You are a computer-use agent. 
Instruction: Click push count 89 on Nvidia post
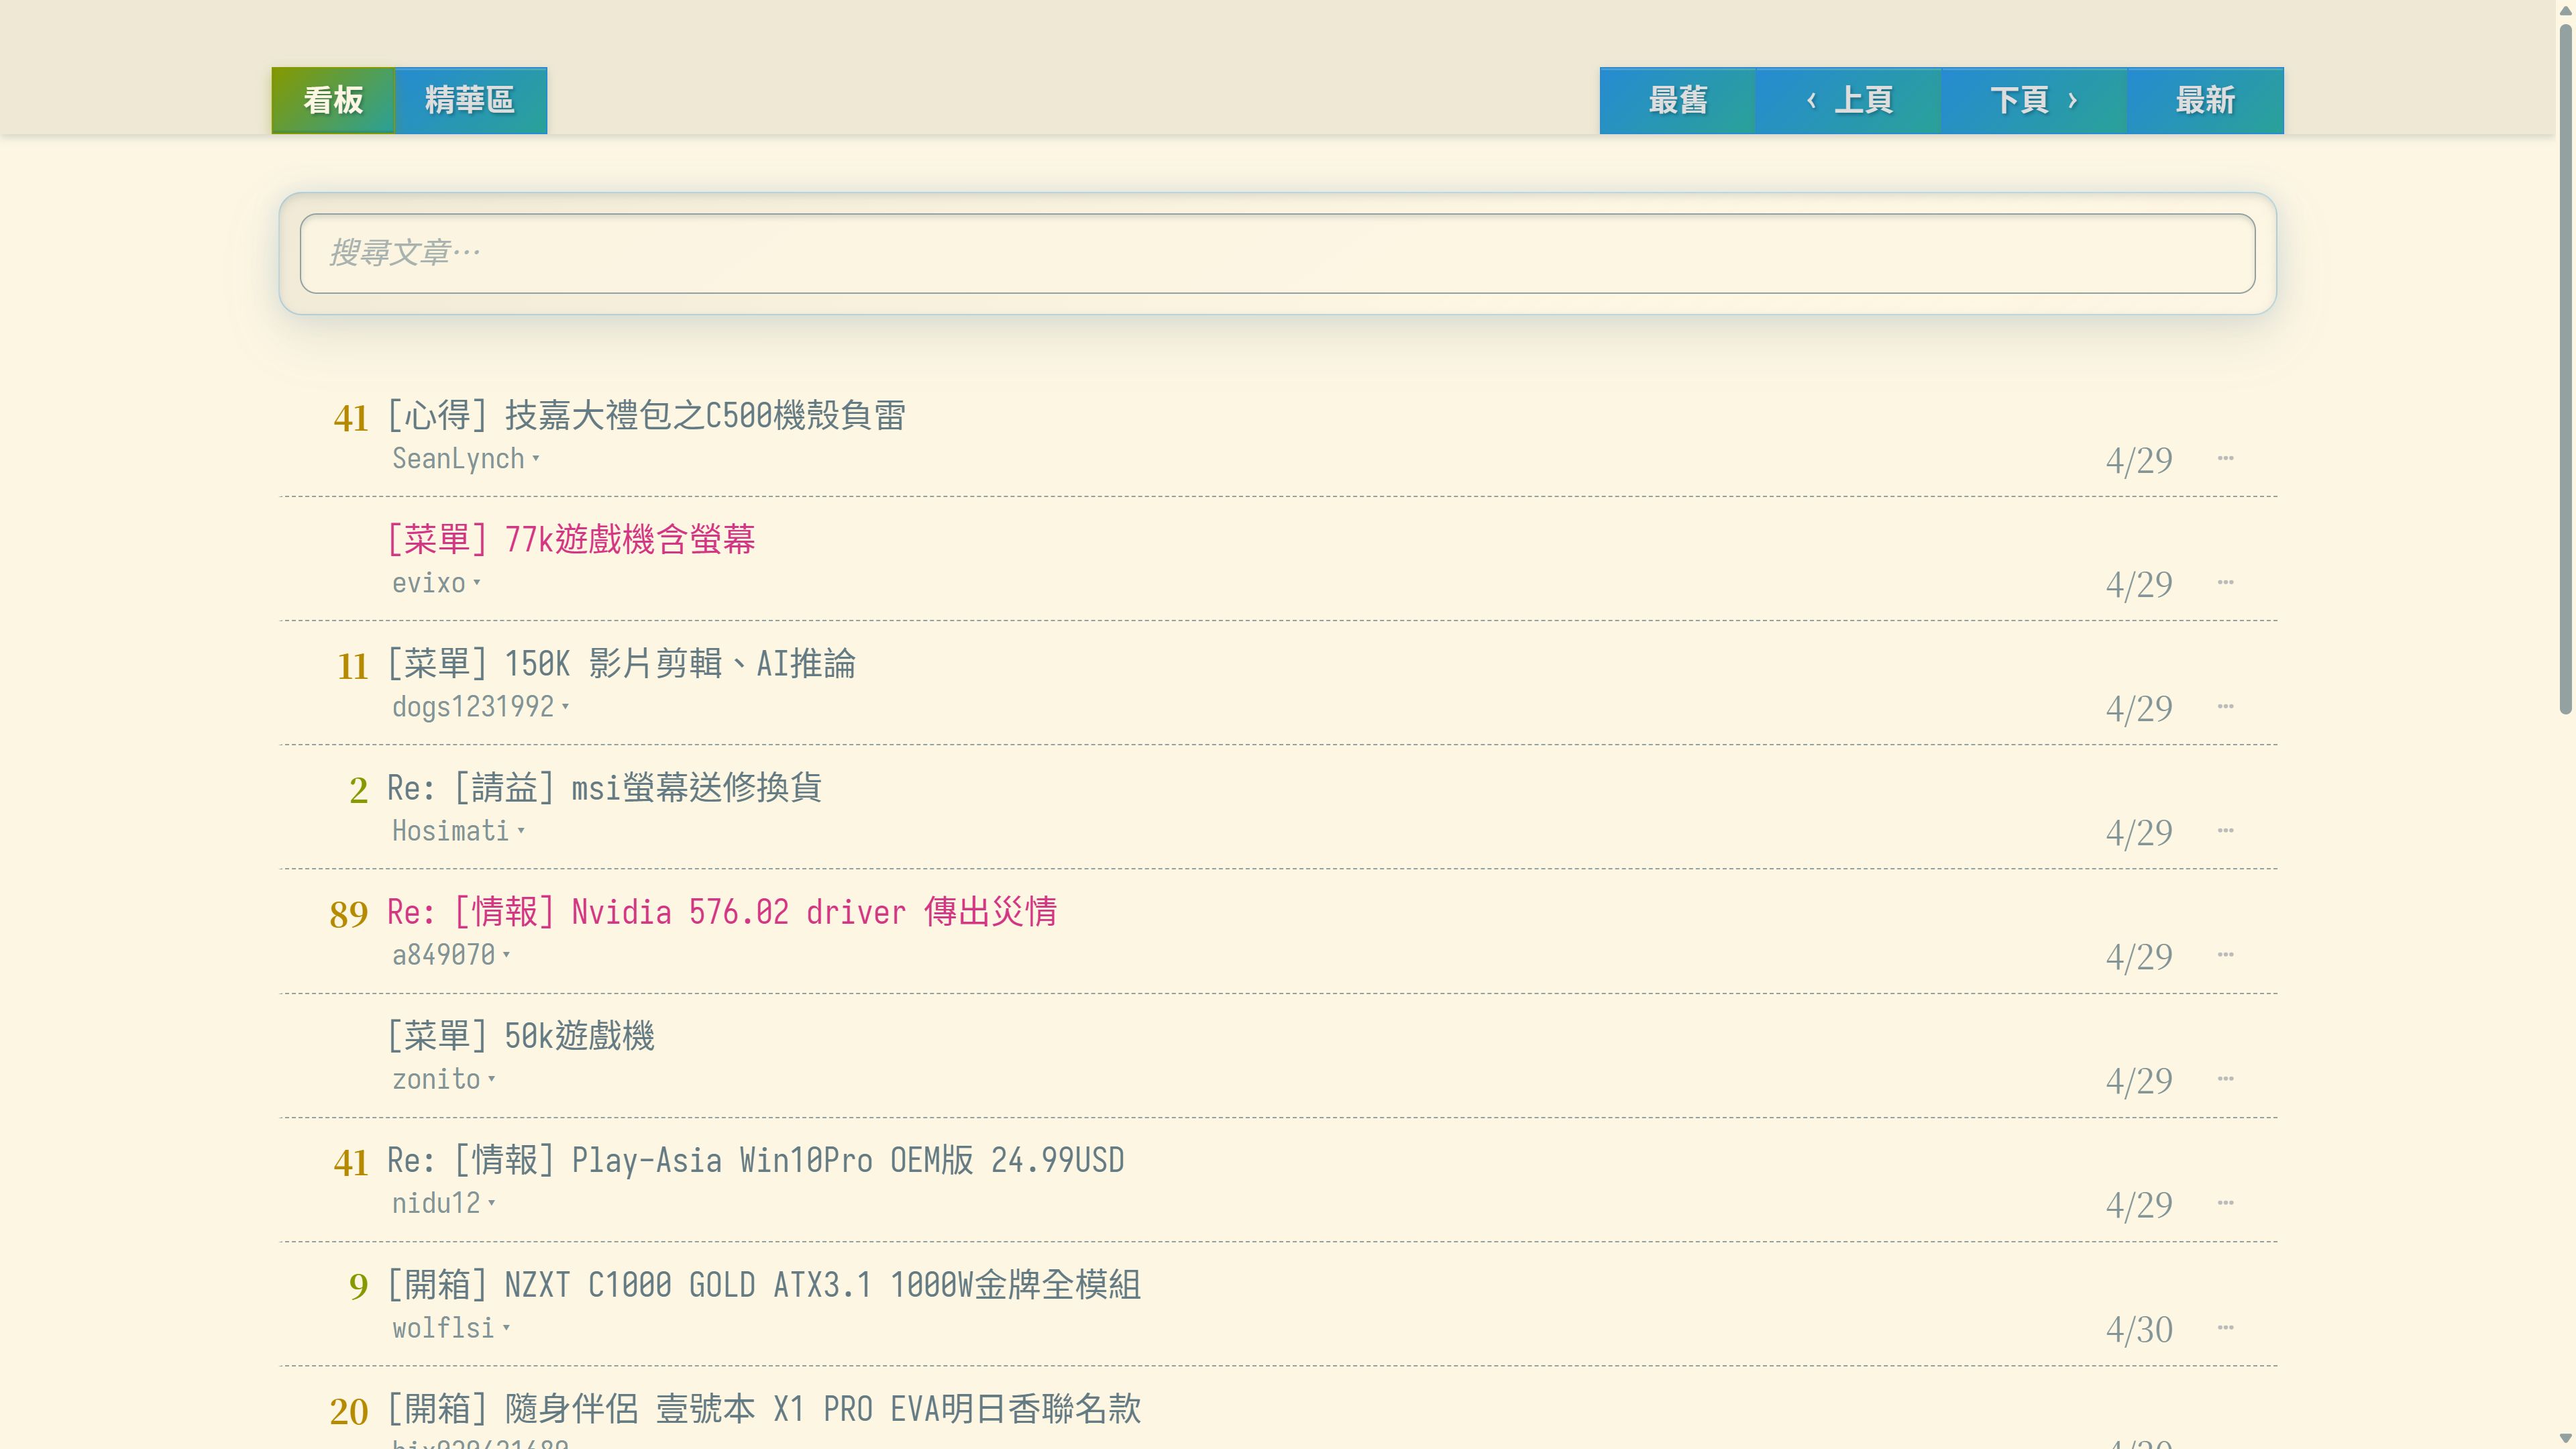[x=349, y=914]
